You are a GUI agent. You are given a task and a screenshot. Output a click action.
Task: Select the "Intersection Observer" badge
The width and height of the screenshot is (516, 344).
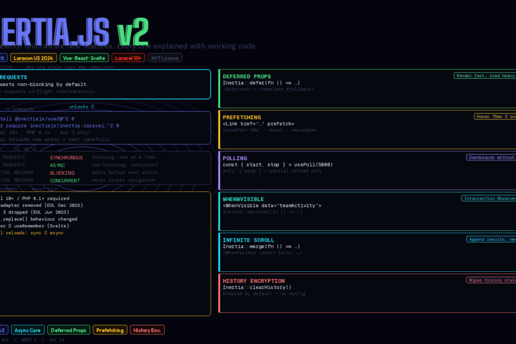pyautogui.click(x=488, y=198)
